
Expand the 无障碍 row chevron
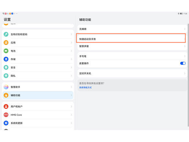(185, 29)
